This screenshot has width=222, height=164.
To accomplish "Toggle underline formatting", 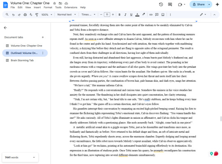I will [131, 14].
